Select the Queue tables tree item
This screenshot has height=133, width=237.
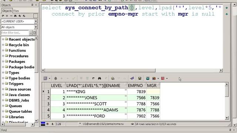[x=20, y=112]
